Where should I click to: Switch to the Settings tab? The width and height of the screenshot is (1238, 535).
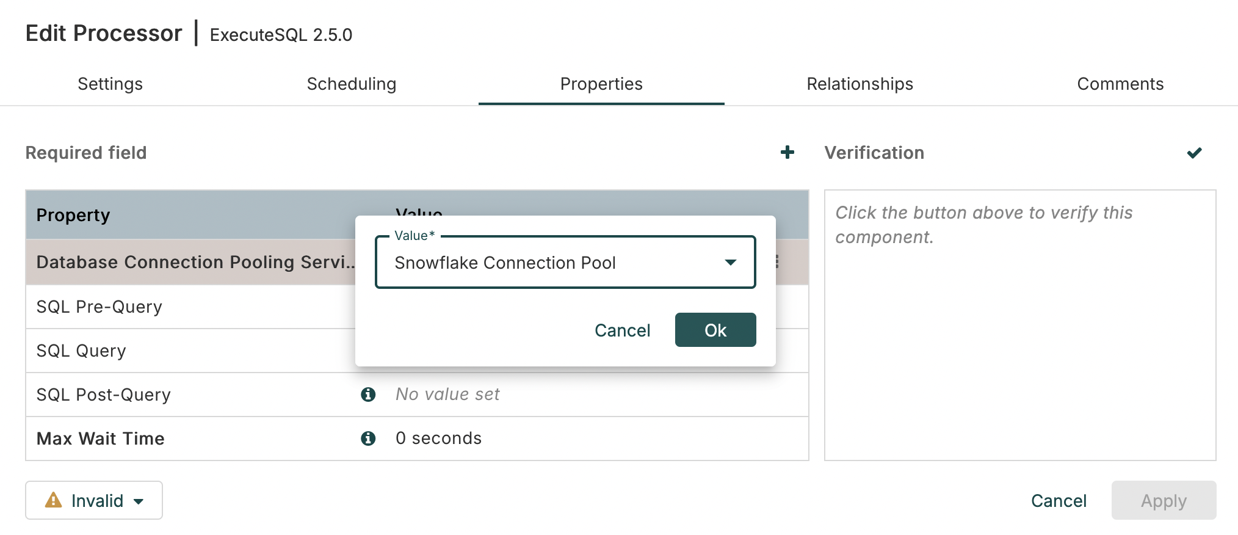pos(110,84)
